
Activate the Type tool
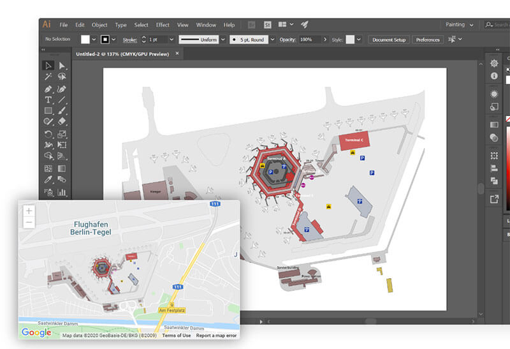tap(48, 100)
